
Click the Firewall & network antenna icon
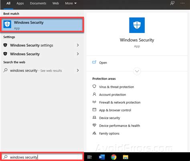click(94, 102)
